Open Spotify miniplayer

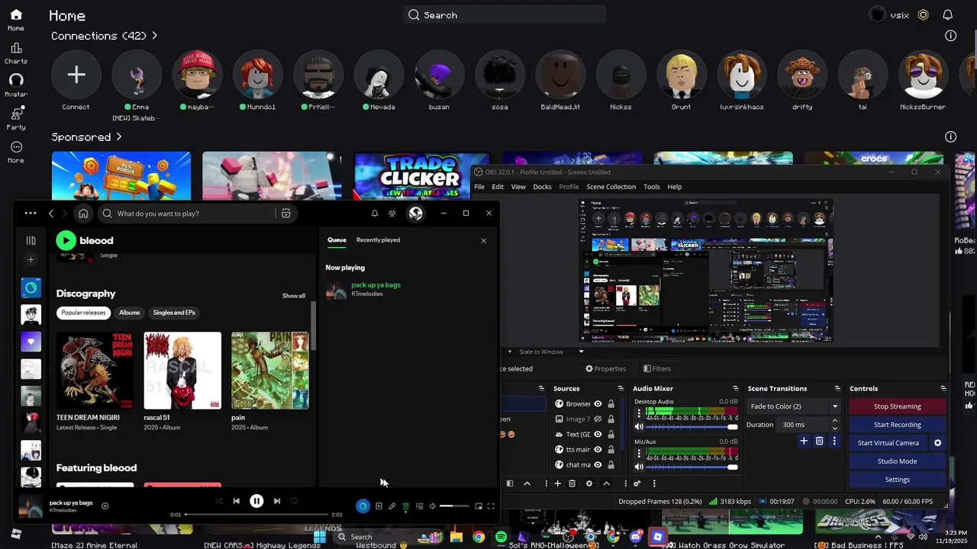pyautogui.click(x=479, y=506)
